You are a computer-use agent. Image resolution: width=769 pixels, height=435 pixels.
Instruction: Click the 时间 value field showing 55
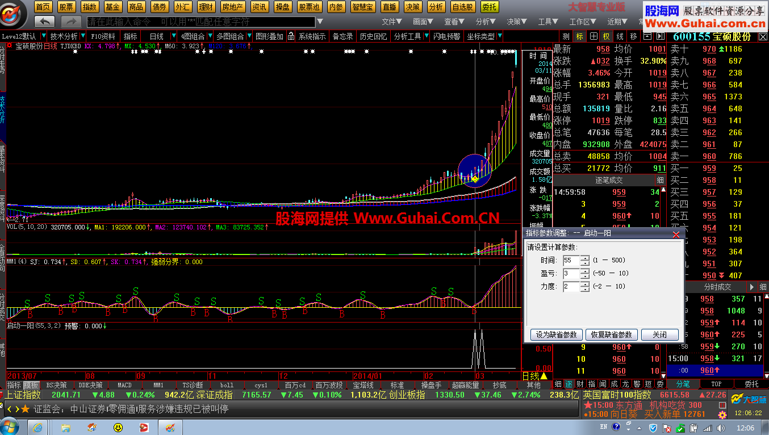(571, 261)
